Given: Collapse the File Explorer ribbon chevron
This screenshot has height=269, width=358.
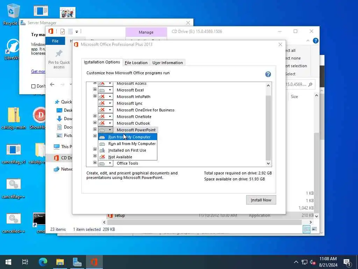Looking at the screenshot, I should pyautogui.click(x=308, y=41).
